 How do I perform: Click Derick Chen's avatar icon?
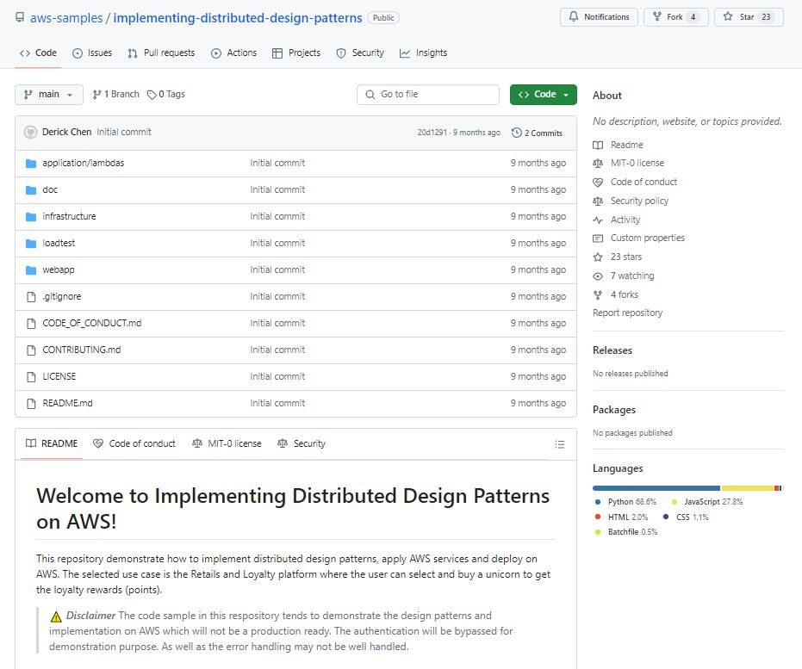pyautogui.click(x=31, y=132)
